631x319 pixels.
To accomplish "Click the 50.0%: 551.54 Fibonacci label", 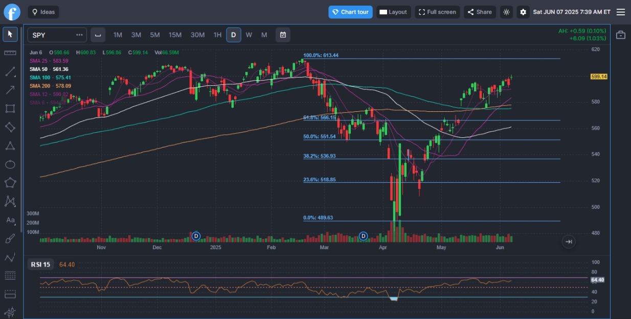I will tap(320, 137).
